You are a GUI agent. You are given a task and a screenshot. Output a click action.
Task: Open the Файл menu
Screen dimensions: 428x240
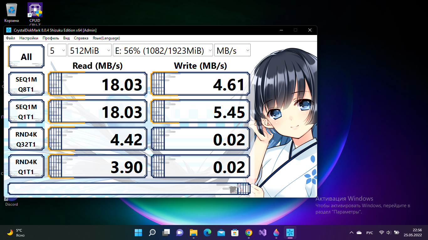(10, 38)
